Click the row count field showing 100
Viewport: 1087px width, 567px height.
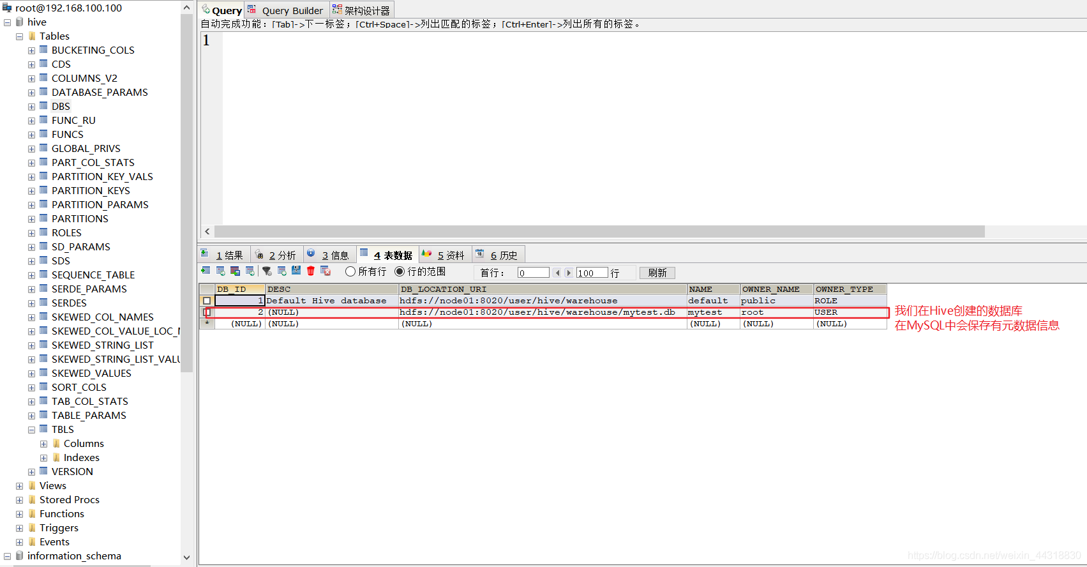point(592,273)
